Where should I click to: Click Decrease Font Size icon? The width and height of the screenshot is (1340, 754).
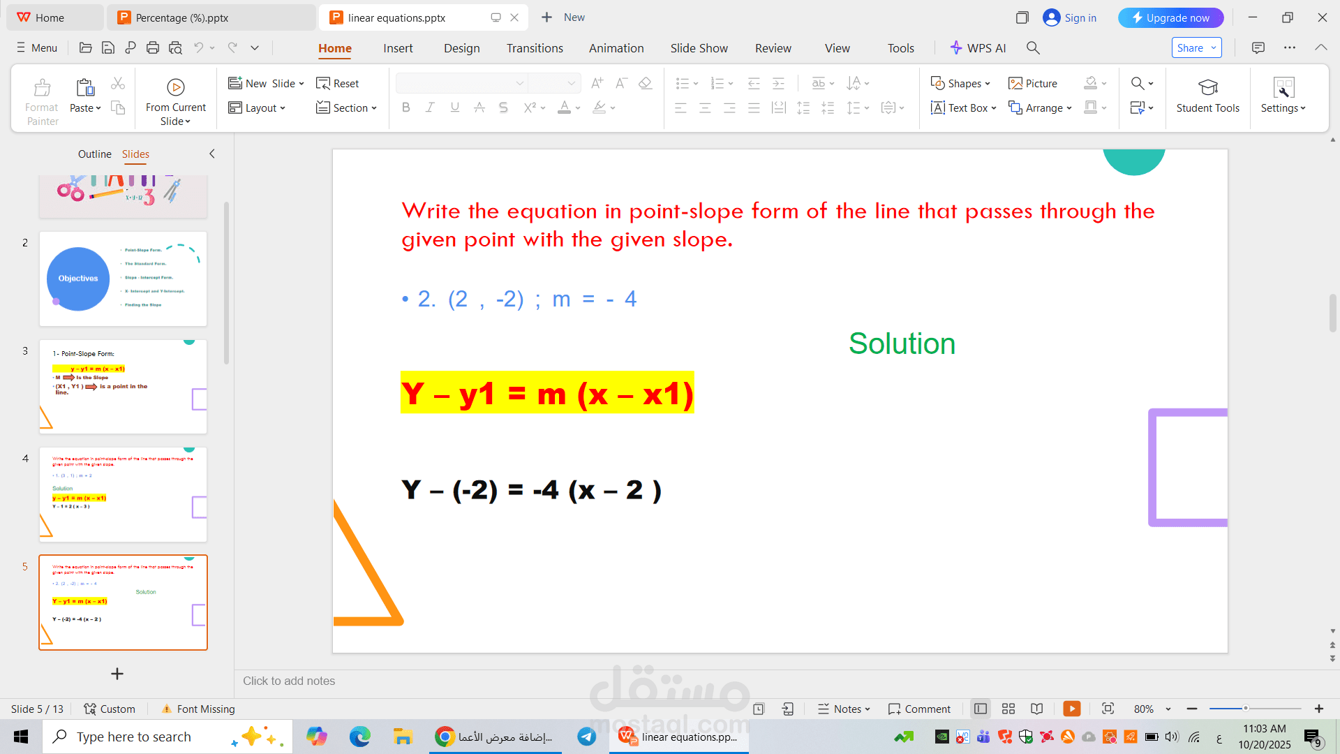tap(621, 83)
